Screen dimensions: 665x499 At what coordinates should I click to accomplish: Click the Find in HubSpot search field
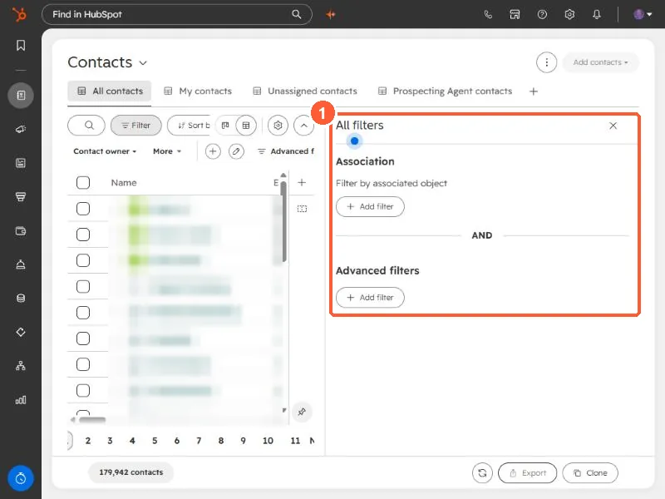(x=177, y=14)
